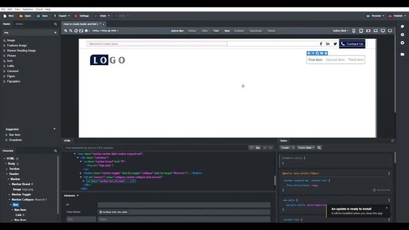Screen dimensions: 409x230
Task: Click the Twitter icon in page header
Action: click(335, 44)
